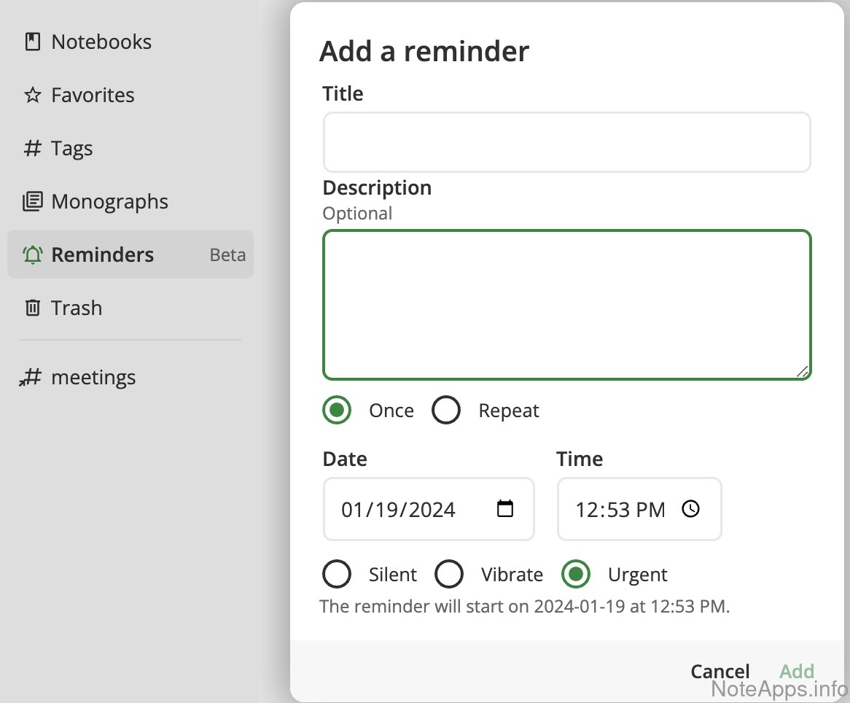Click the Tags hash icon
The height and width of the screenshot is (703, 850).
(x=32, y=149)
